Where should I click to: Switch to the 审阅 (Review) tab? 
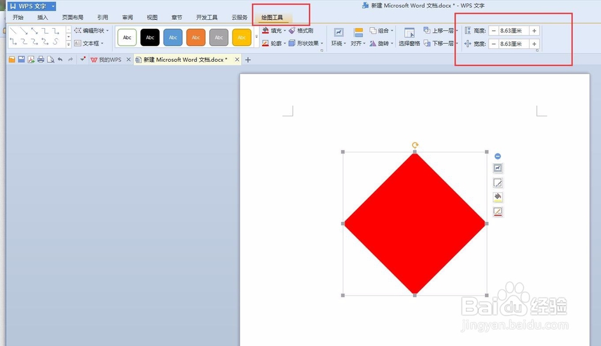tap(127, 17)
